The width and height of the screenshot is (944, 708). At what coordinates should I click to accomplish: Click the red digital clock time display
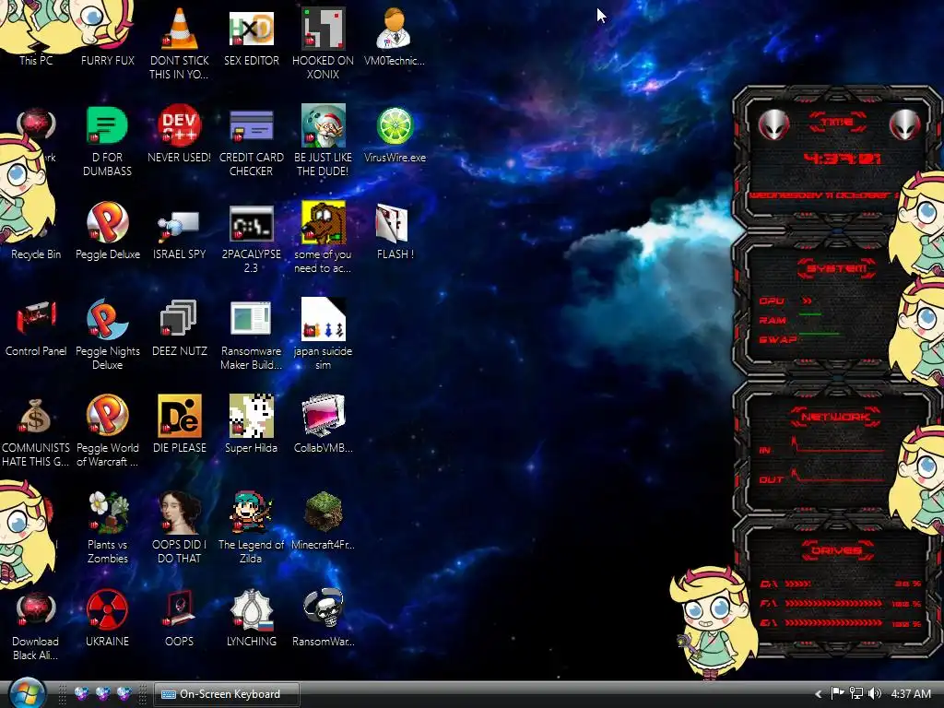(x=842, y=159)
